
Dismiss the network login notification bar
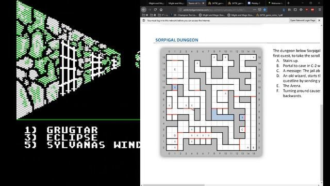(319, 21)
